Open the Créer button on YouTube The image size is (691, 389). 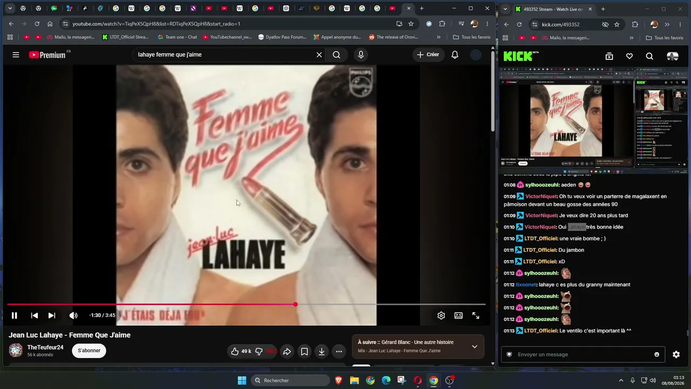[428, 55]
